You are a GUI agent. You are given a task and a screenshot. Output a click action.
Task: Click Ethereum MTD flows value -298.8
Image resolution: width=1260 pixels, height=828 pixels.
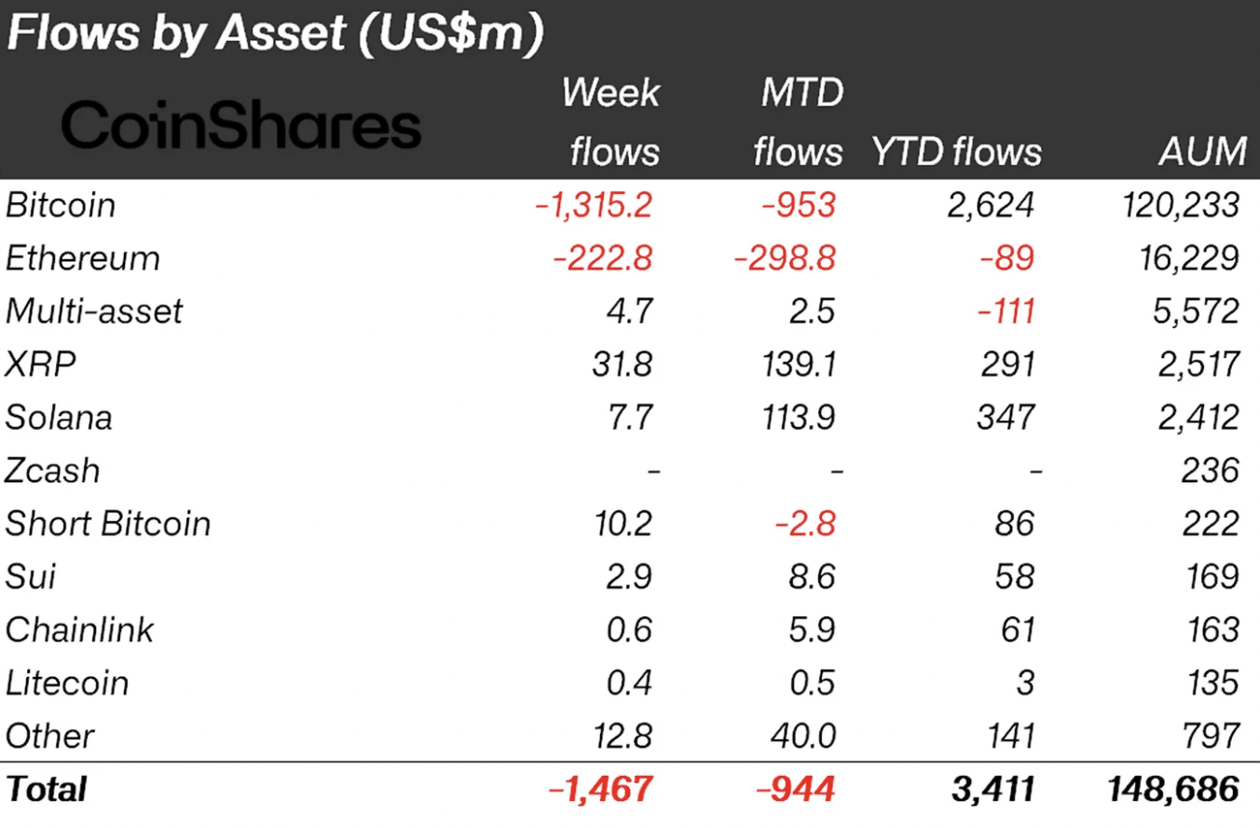(x=785, y=258)
